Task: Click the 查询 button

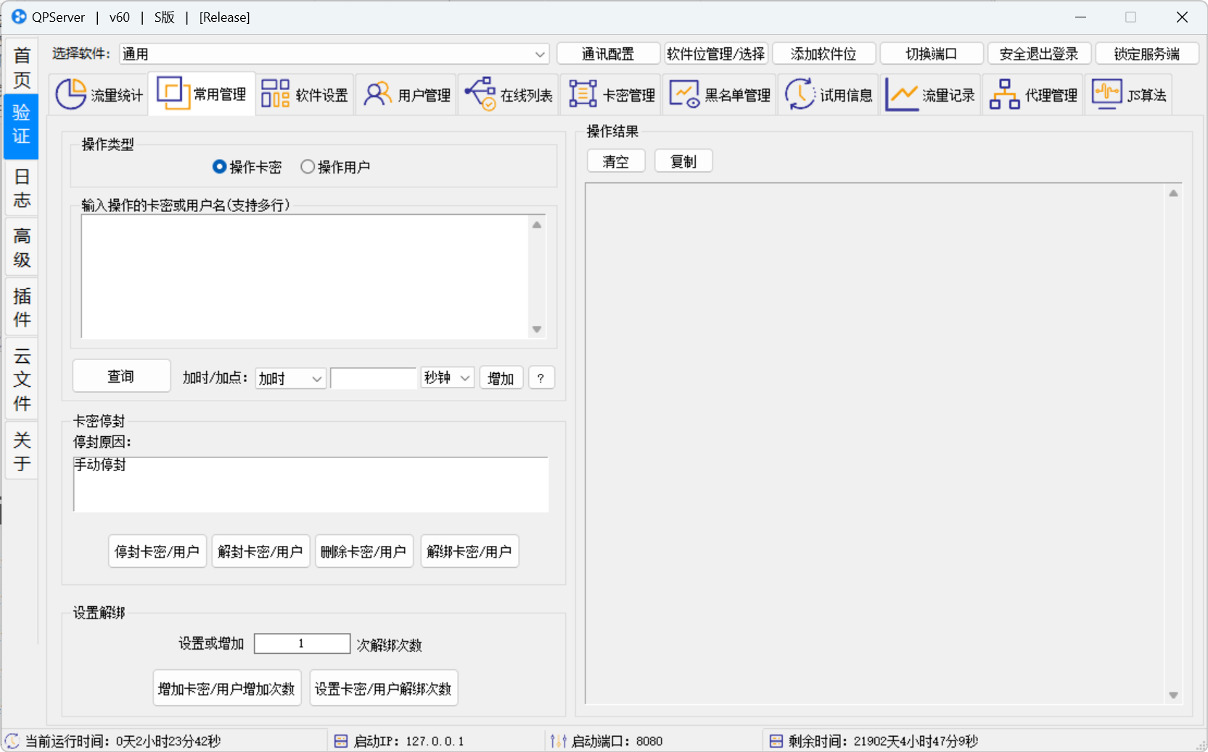Action: click(121, 376)
